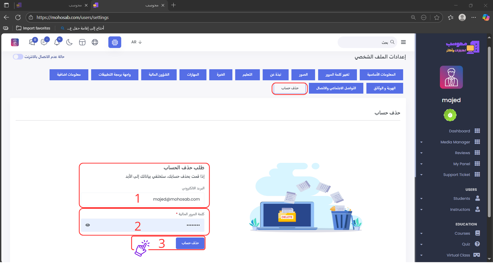Open Dashboard in the sidebar
Viewport: 493px width, 277px height.
click(x=459, y=131)
